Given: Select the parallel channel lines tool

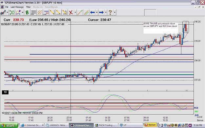Looking at the screenshot, I should 40,12.
